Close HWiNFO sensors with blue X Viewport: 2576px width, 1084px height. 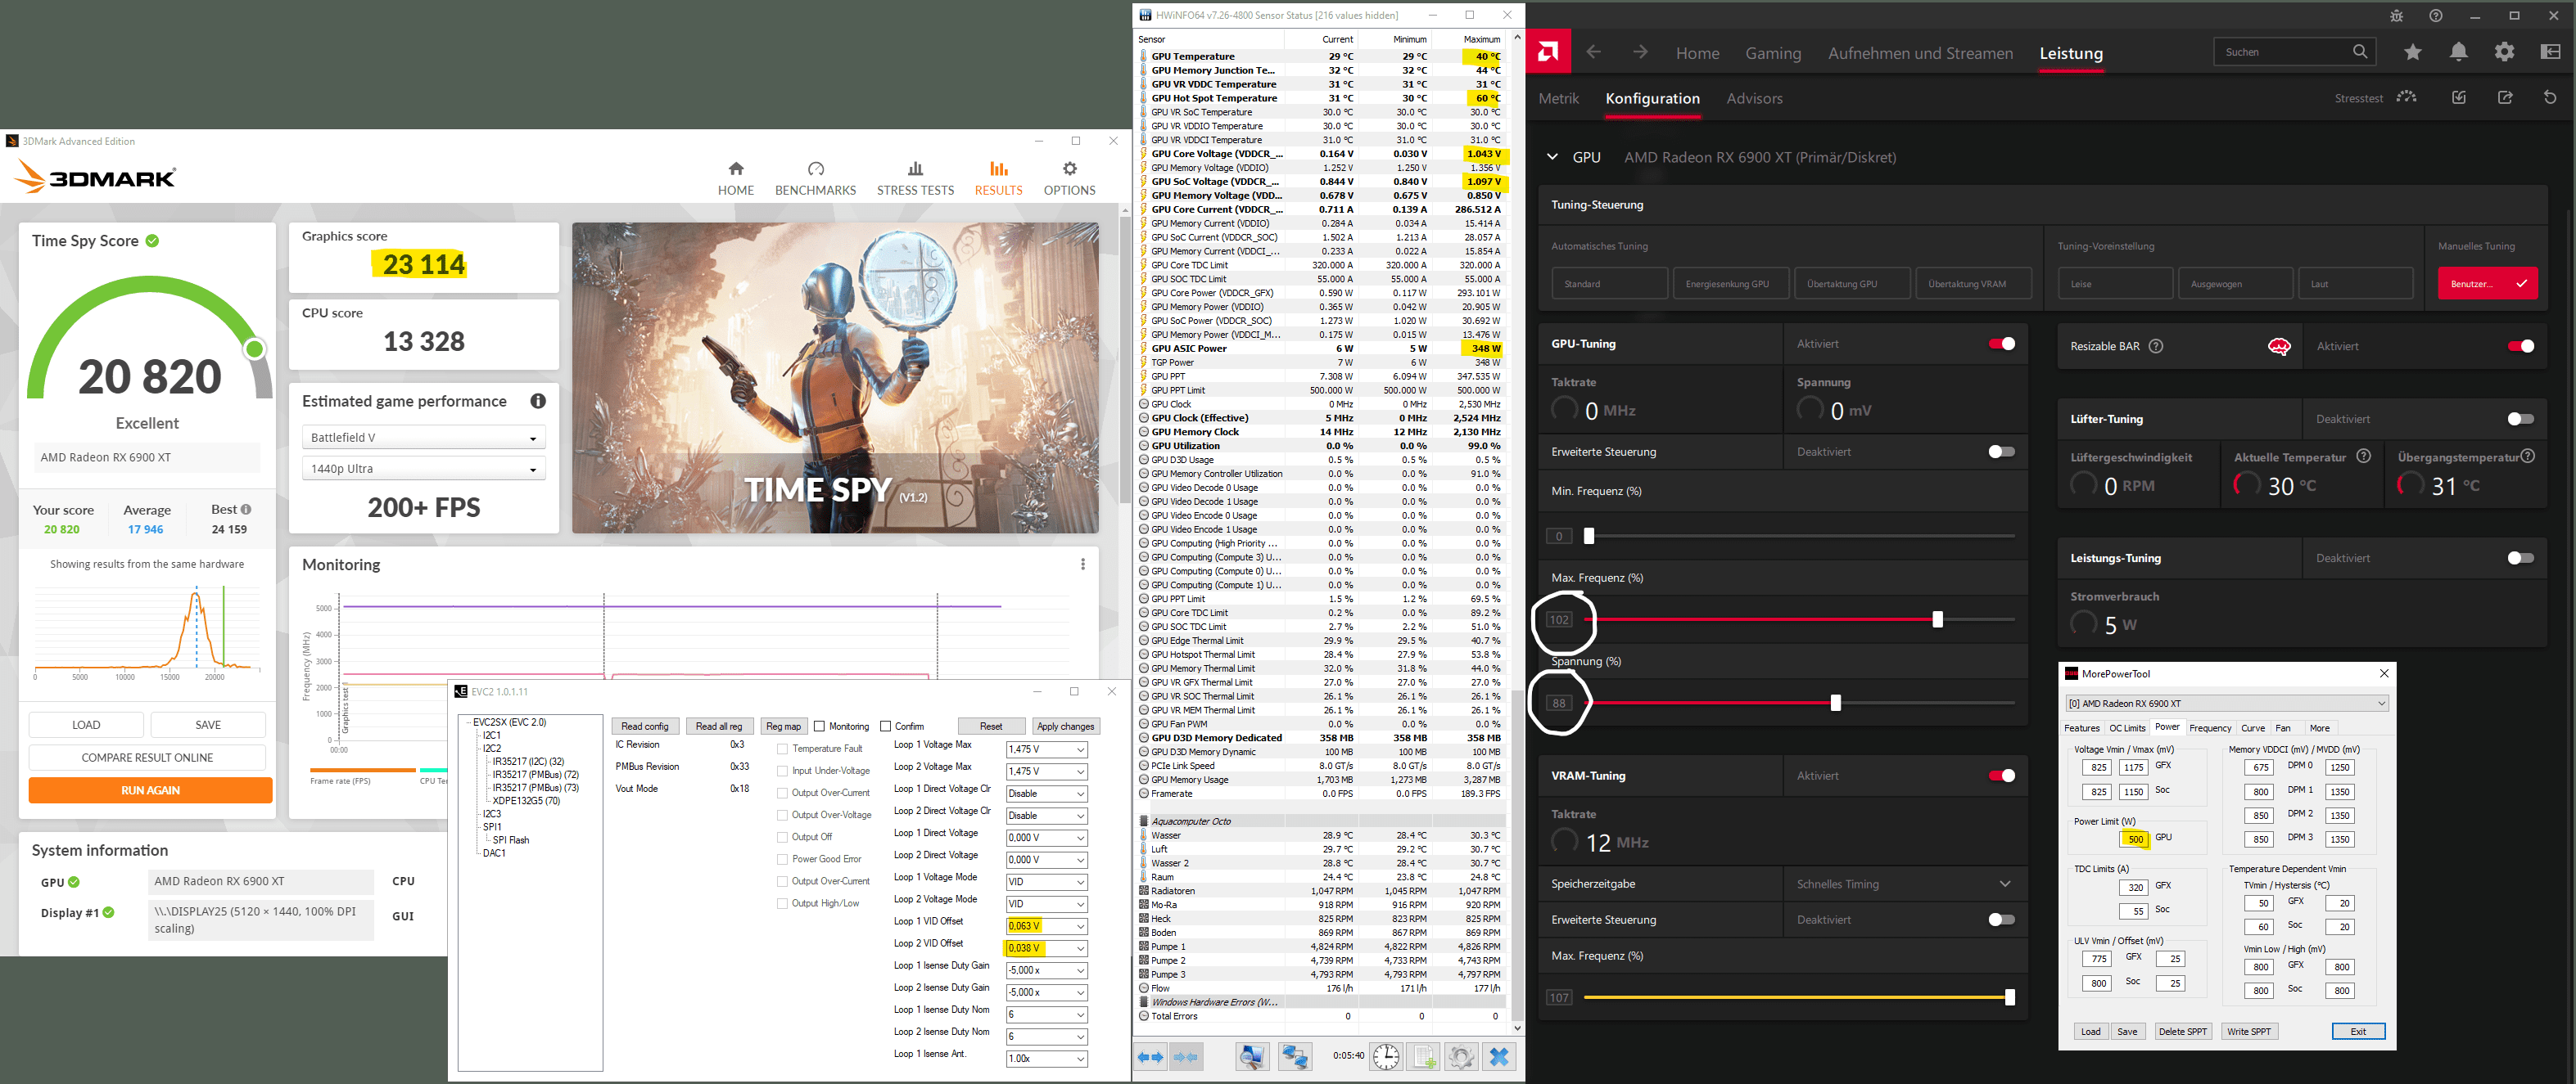point(1498,1056)
